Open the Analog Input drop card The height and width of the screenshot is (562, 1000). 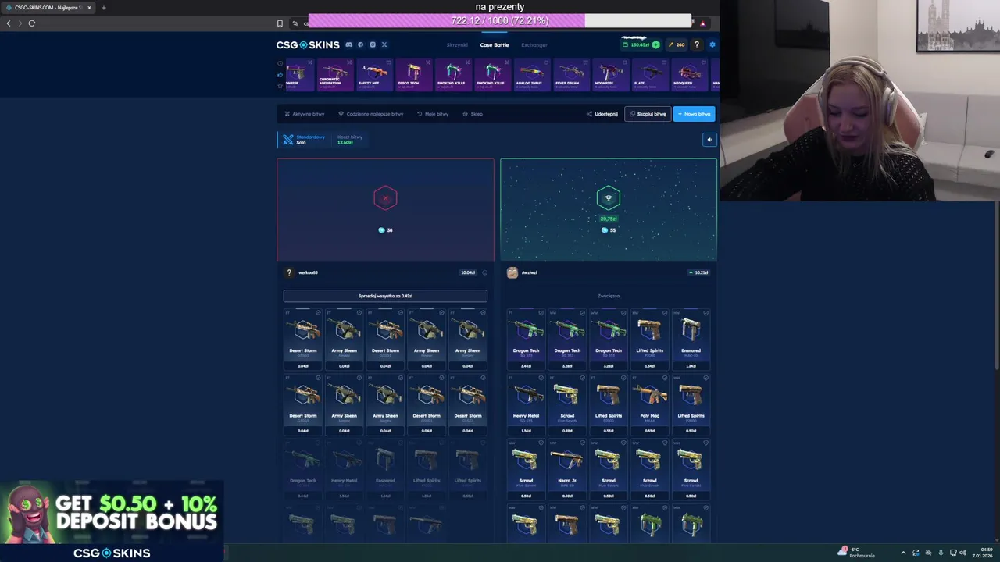click(532, 75)
